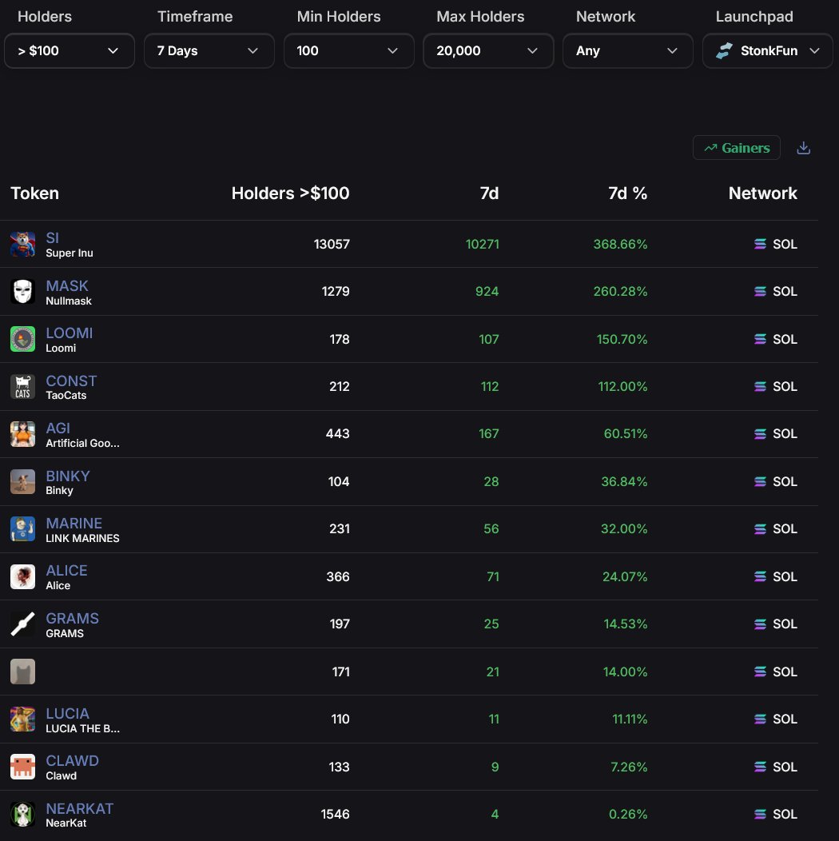
Task: Open the Holders > $100 dropdown
Action: [70, 51]
